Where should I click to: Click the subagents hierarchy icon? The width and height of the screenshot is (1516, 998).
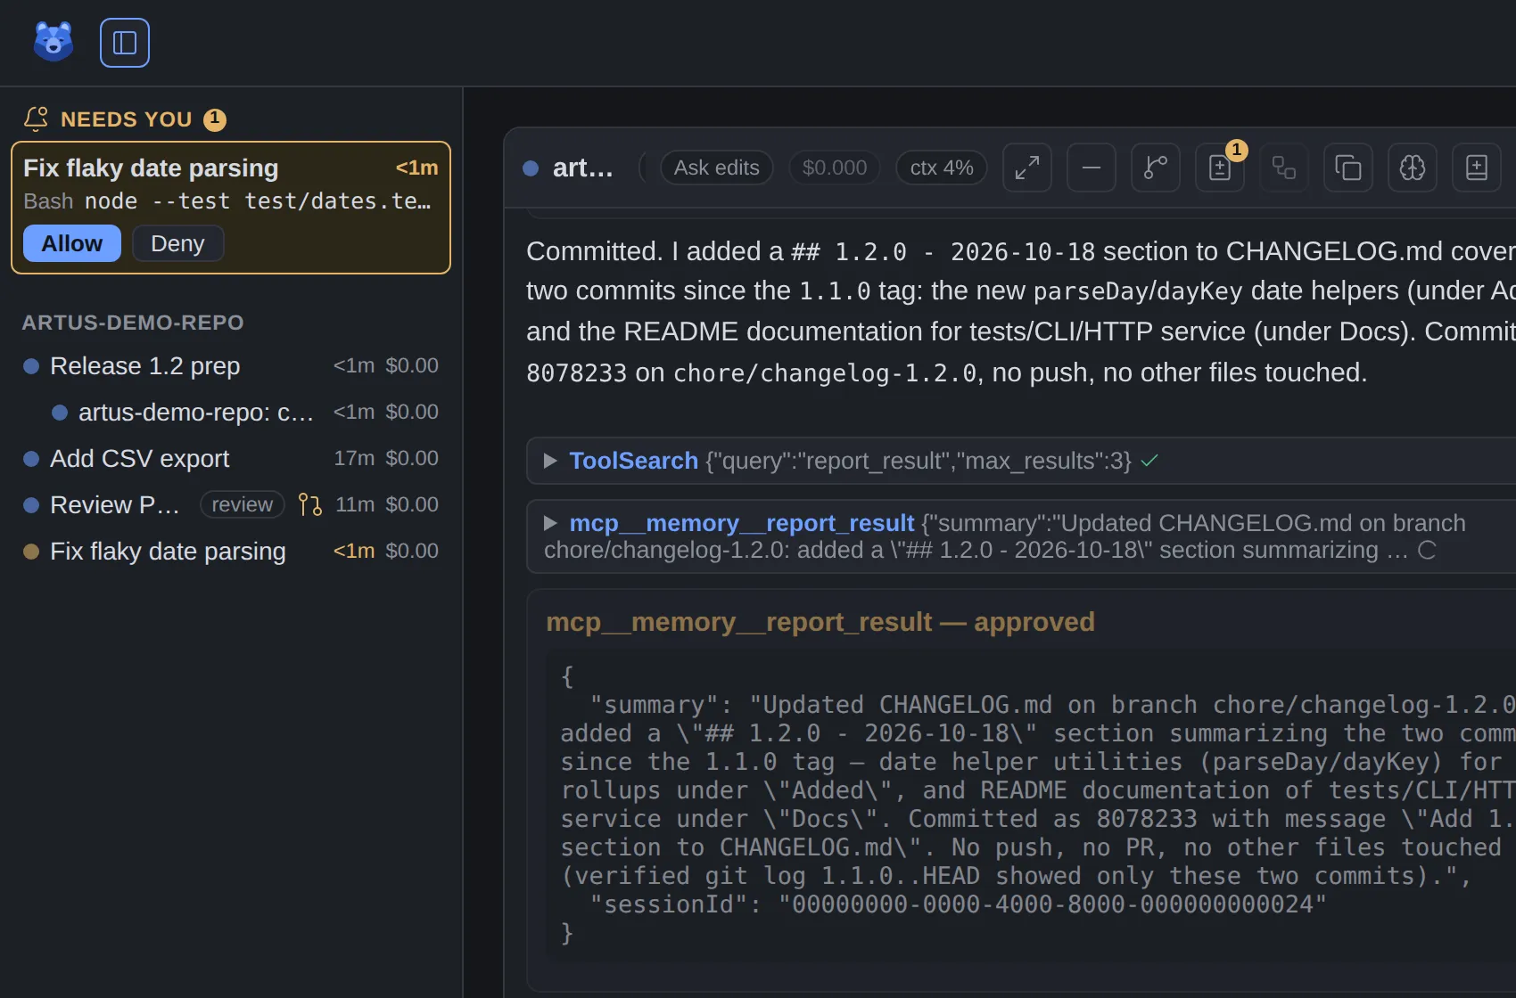pyautogui.click(x=1284, y=168)
